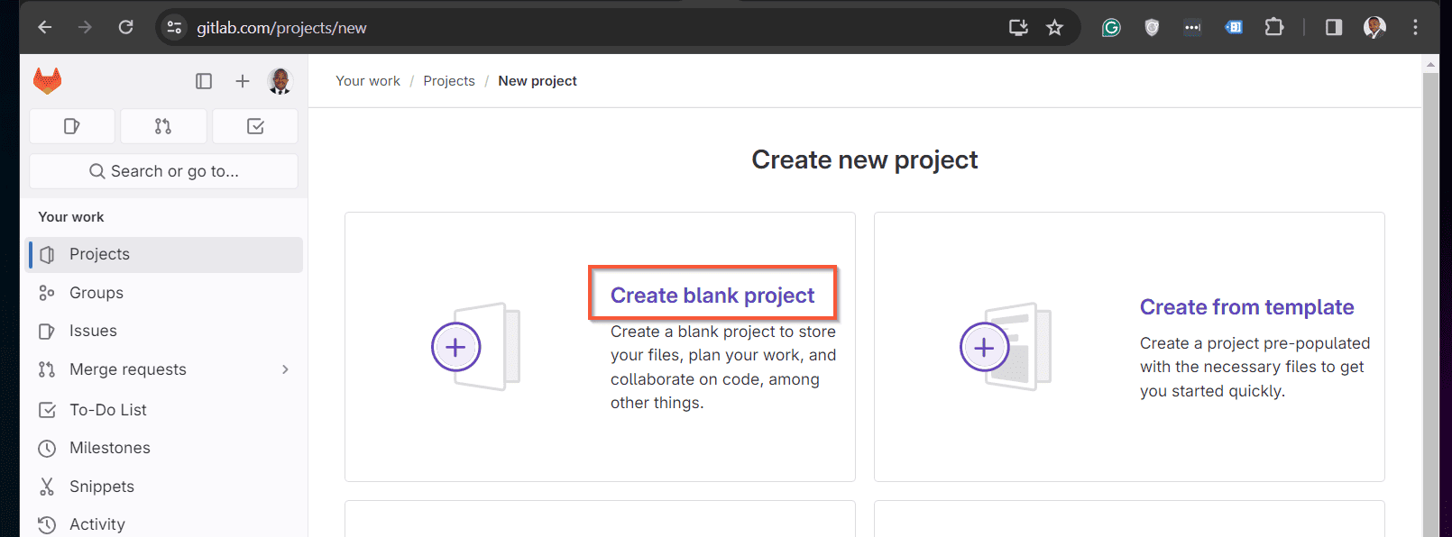Click the Create from template link
Screen dimensions: 1452x537
click(x=1246, y=307)
